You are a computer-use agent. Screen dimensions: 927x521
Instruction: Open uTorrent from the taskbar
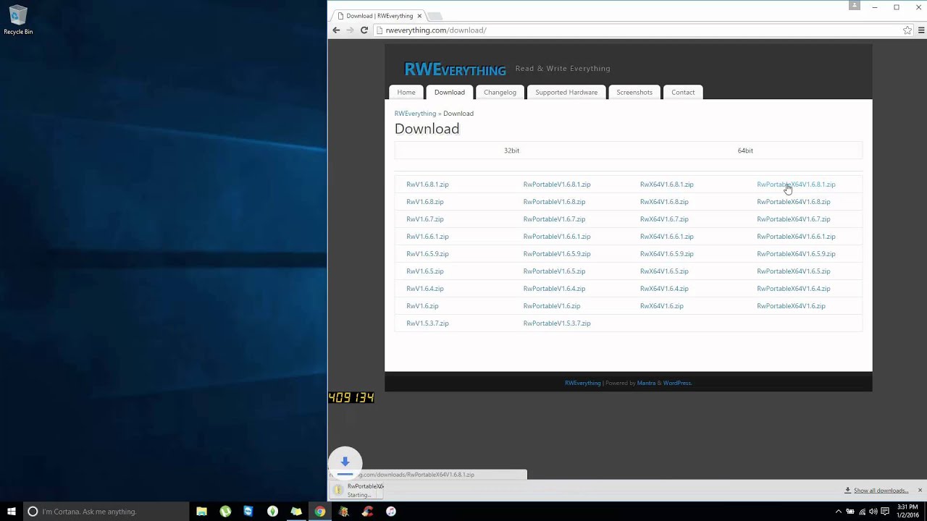click(x=225, y=512)
